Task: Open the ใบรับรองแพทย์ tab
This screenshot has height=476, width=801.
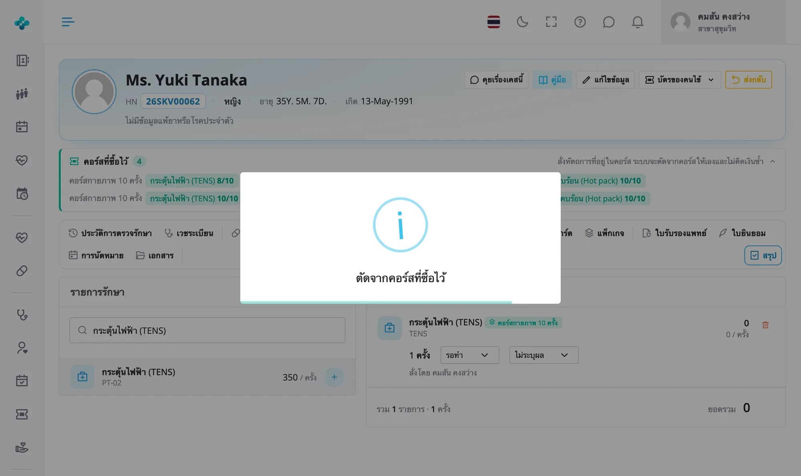Action: click(674, 233)
